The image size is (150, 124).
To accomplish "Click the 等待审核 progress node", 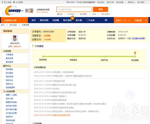I will [43, 57].
